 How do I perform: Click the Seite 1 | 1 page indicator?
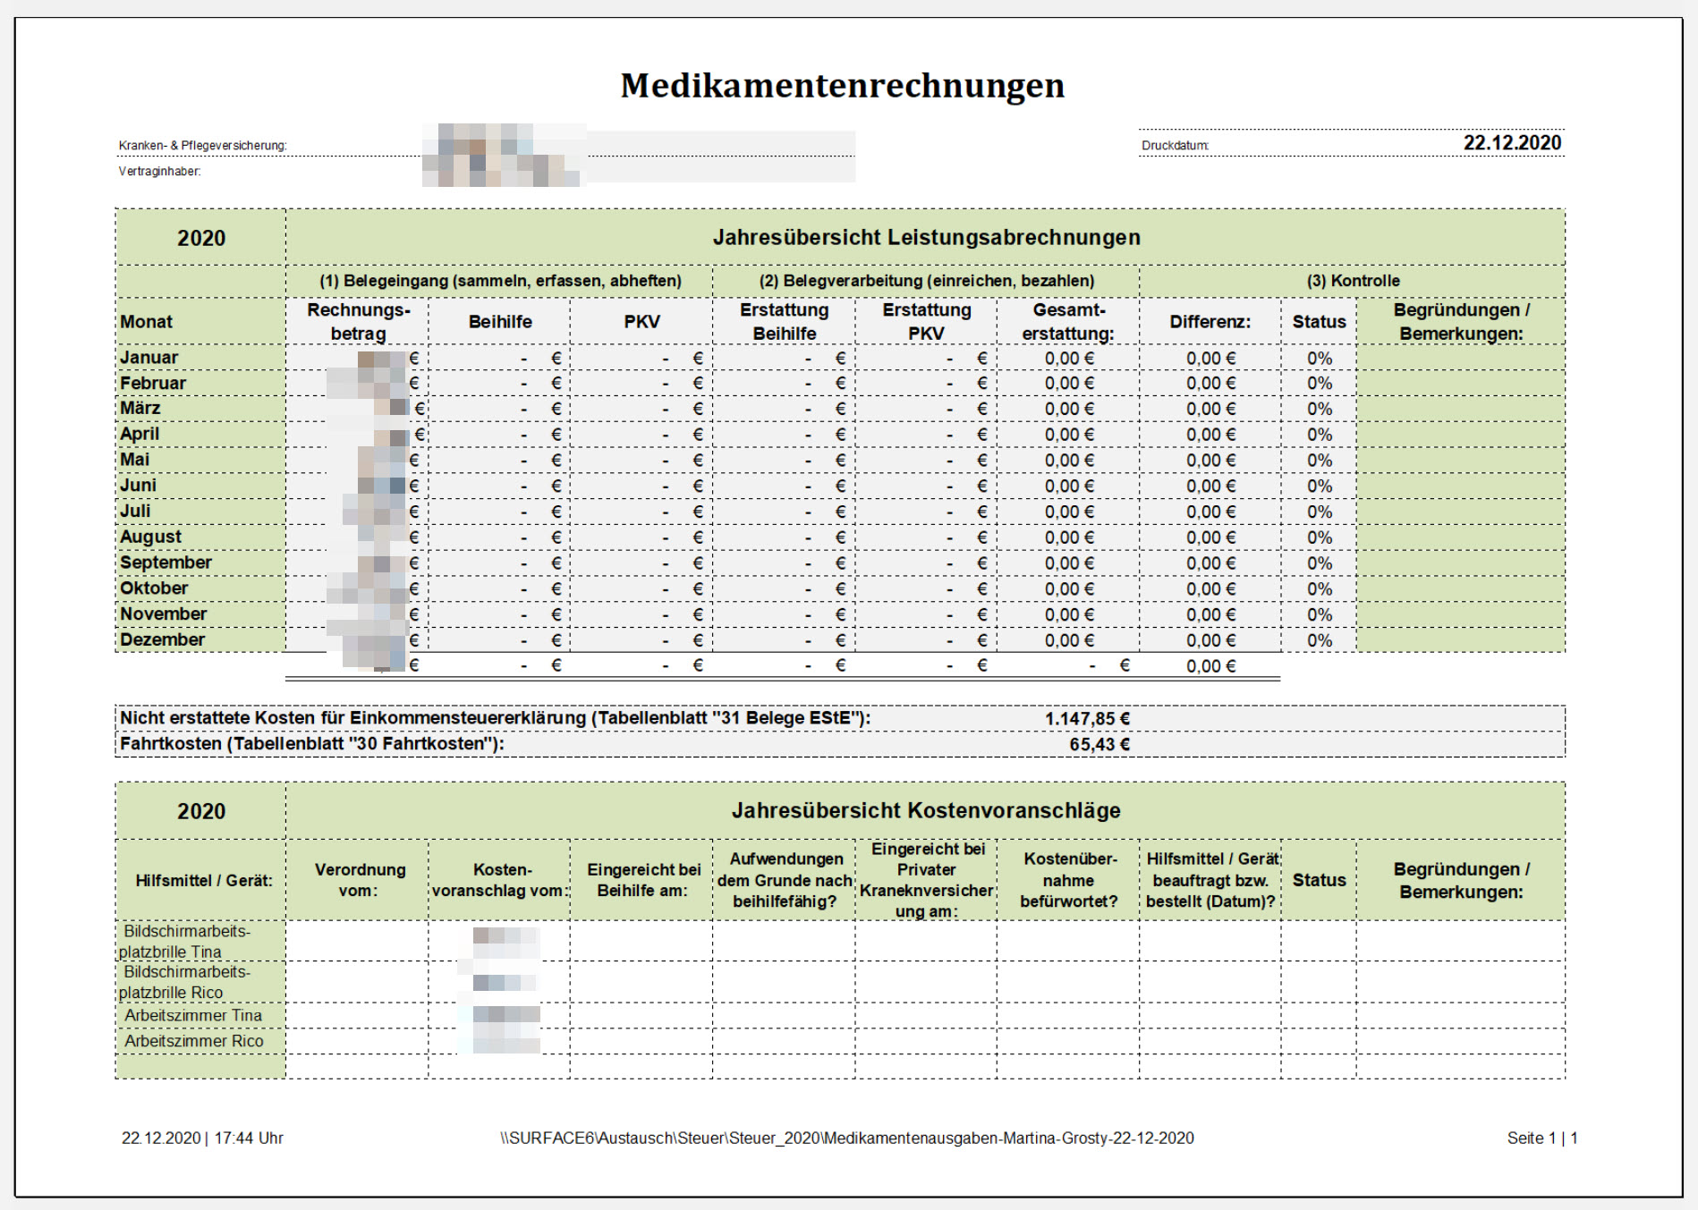1541,1138
